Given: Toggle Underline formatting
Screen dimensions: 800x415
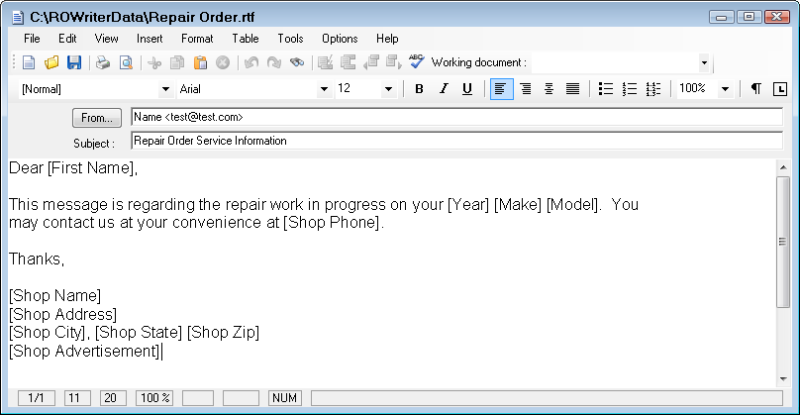Looking at the screenshot, I should [466, 89].
